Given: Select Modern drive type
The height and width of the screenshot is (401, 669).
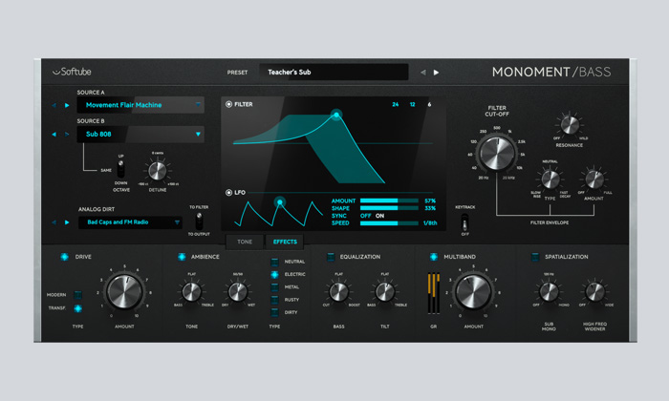Looking at the screenshot, I should coord(77,295).
